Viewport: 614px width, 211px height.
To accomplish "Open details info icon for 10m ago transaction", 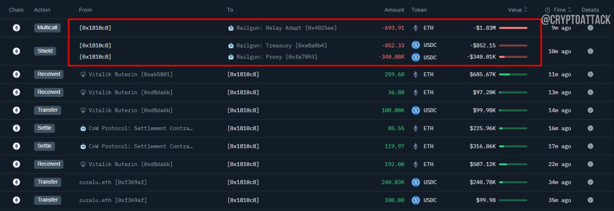I will coord(590,51).
